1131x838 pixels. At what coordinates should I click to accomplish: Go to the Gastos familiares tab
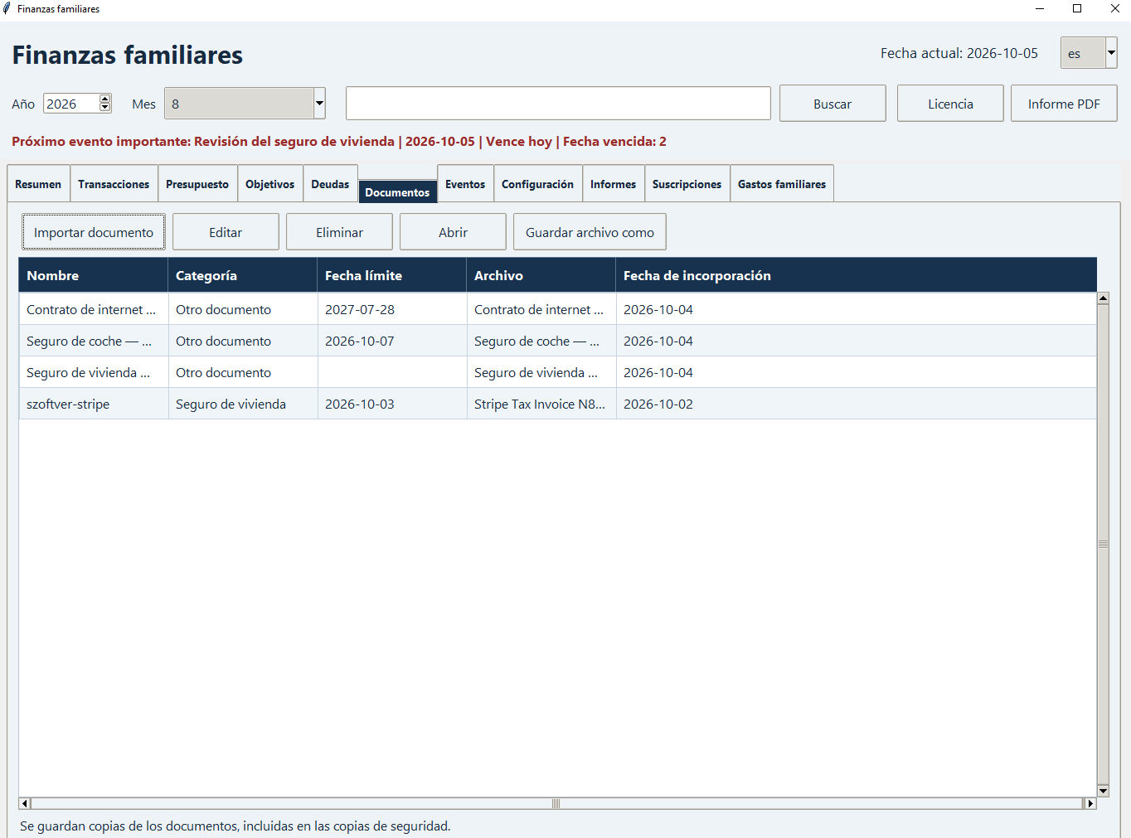[x=782, y=184]
